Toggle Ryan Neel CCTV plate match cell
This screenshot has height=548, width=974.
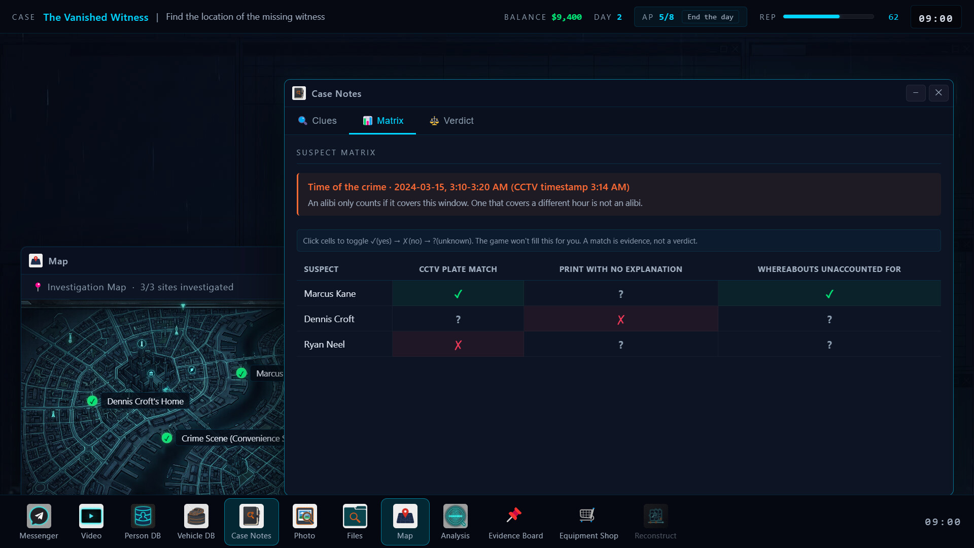(458, 345)
